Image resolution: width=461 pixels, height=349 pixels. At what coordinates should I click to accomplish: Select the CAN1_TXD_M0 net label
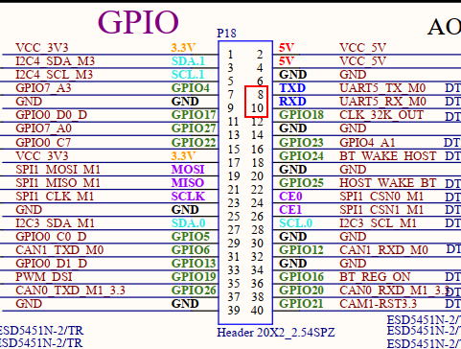(59, 249)
